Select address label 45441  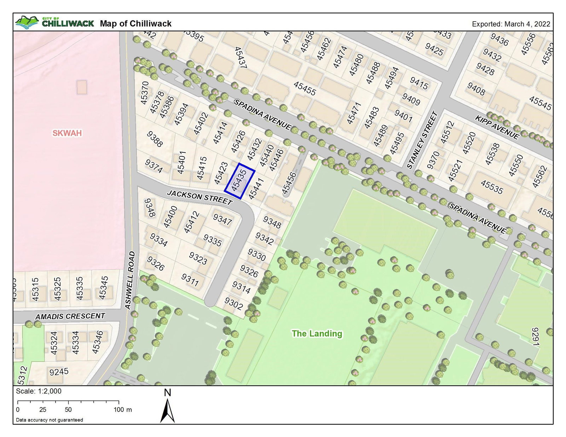[256, 189]
